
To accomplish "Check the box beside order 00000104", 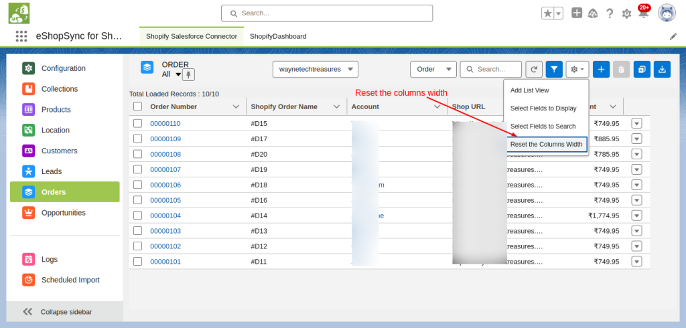I will tap(137, 216).
